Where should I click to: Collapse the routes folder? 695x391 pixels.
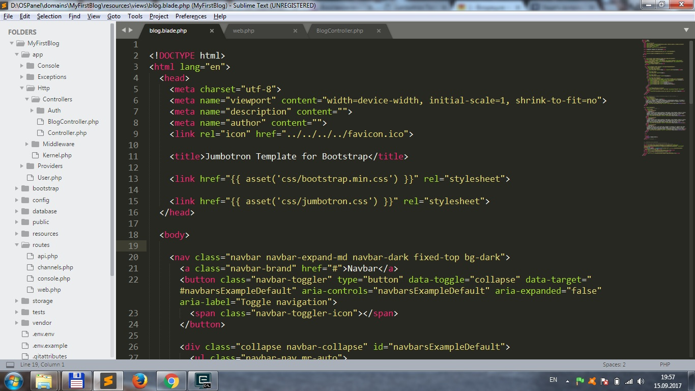pyautogui.click(x=17, y=245)
